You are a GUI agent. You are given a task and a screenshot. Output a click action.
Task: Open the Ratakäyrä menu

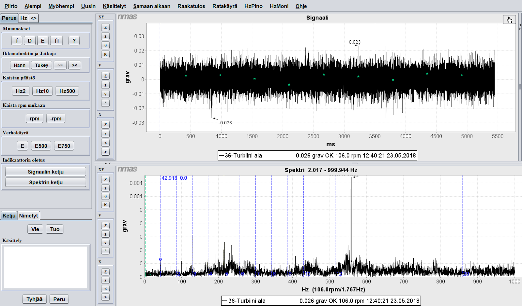225,6
